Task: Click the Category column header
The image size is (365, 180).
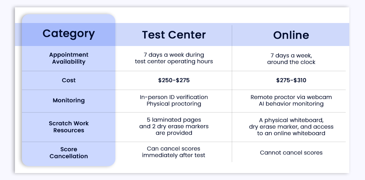Action: click(69, 34)
